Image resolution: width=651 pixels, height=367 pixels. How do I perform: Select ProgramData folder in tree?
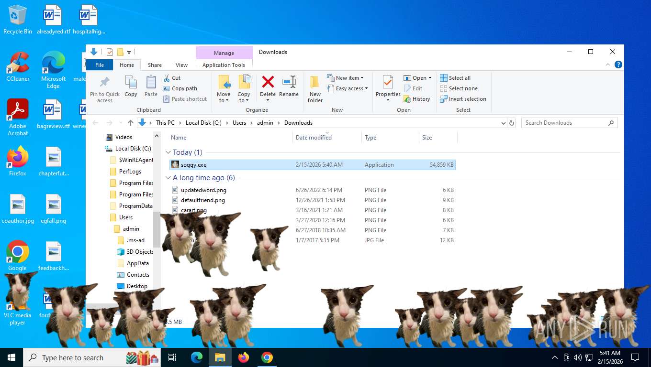coord(135,206)
